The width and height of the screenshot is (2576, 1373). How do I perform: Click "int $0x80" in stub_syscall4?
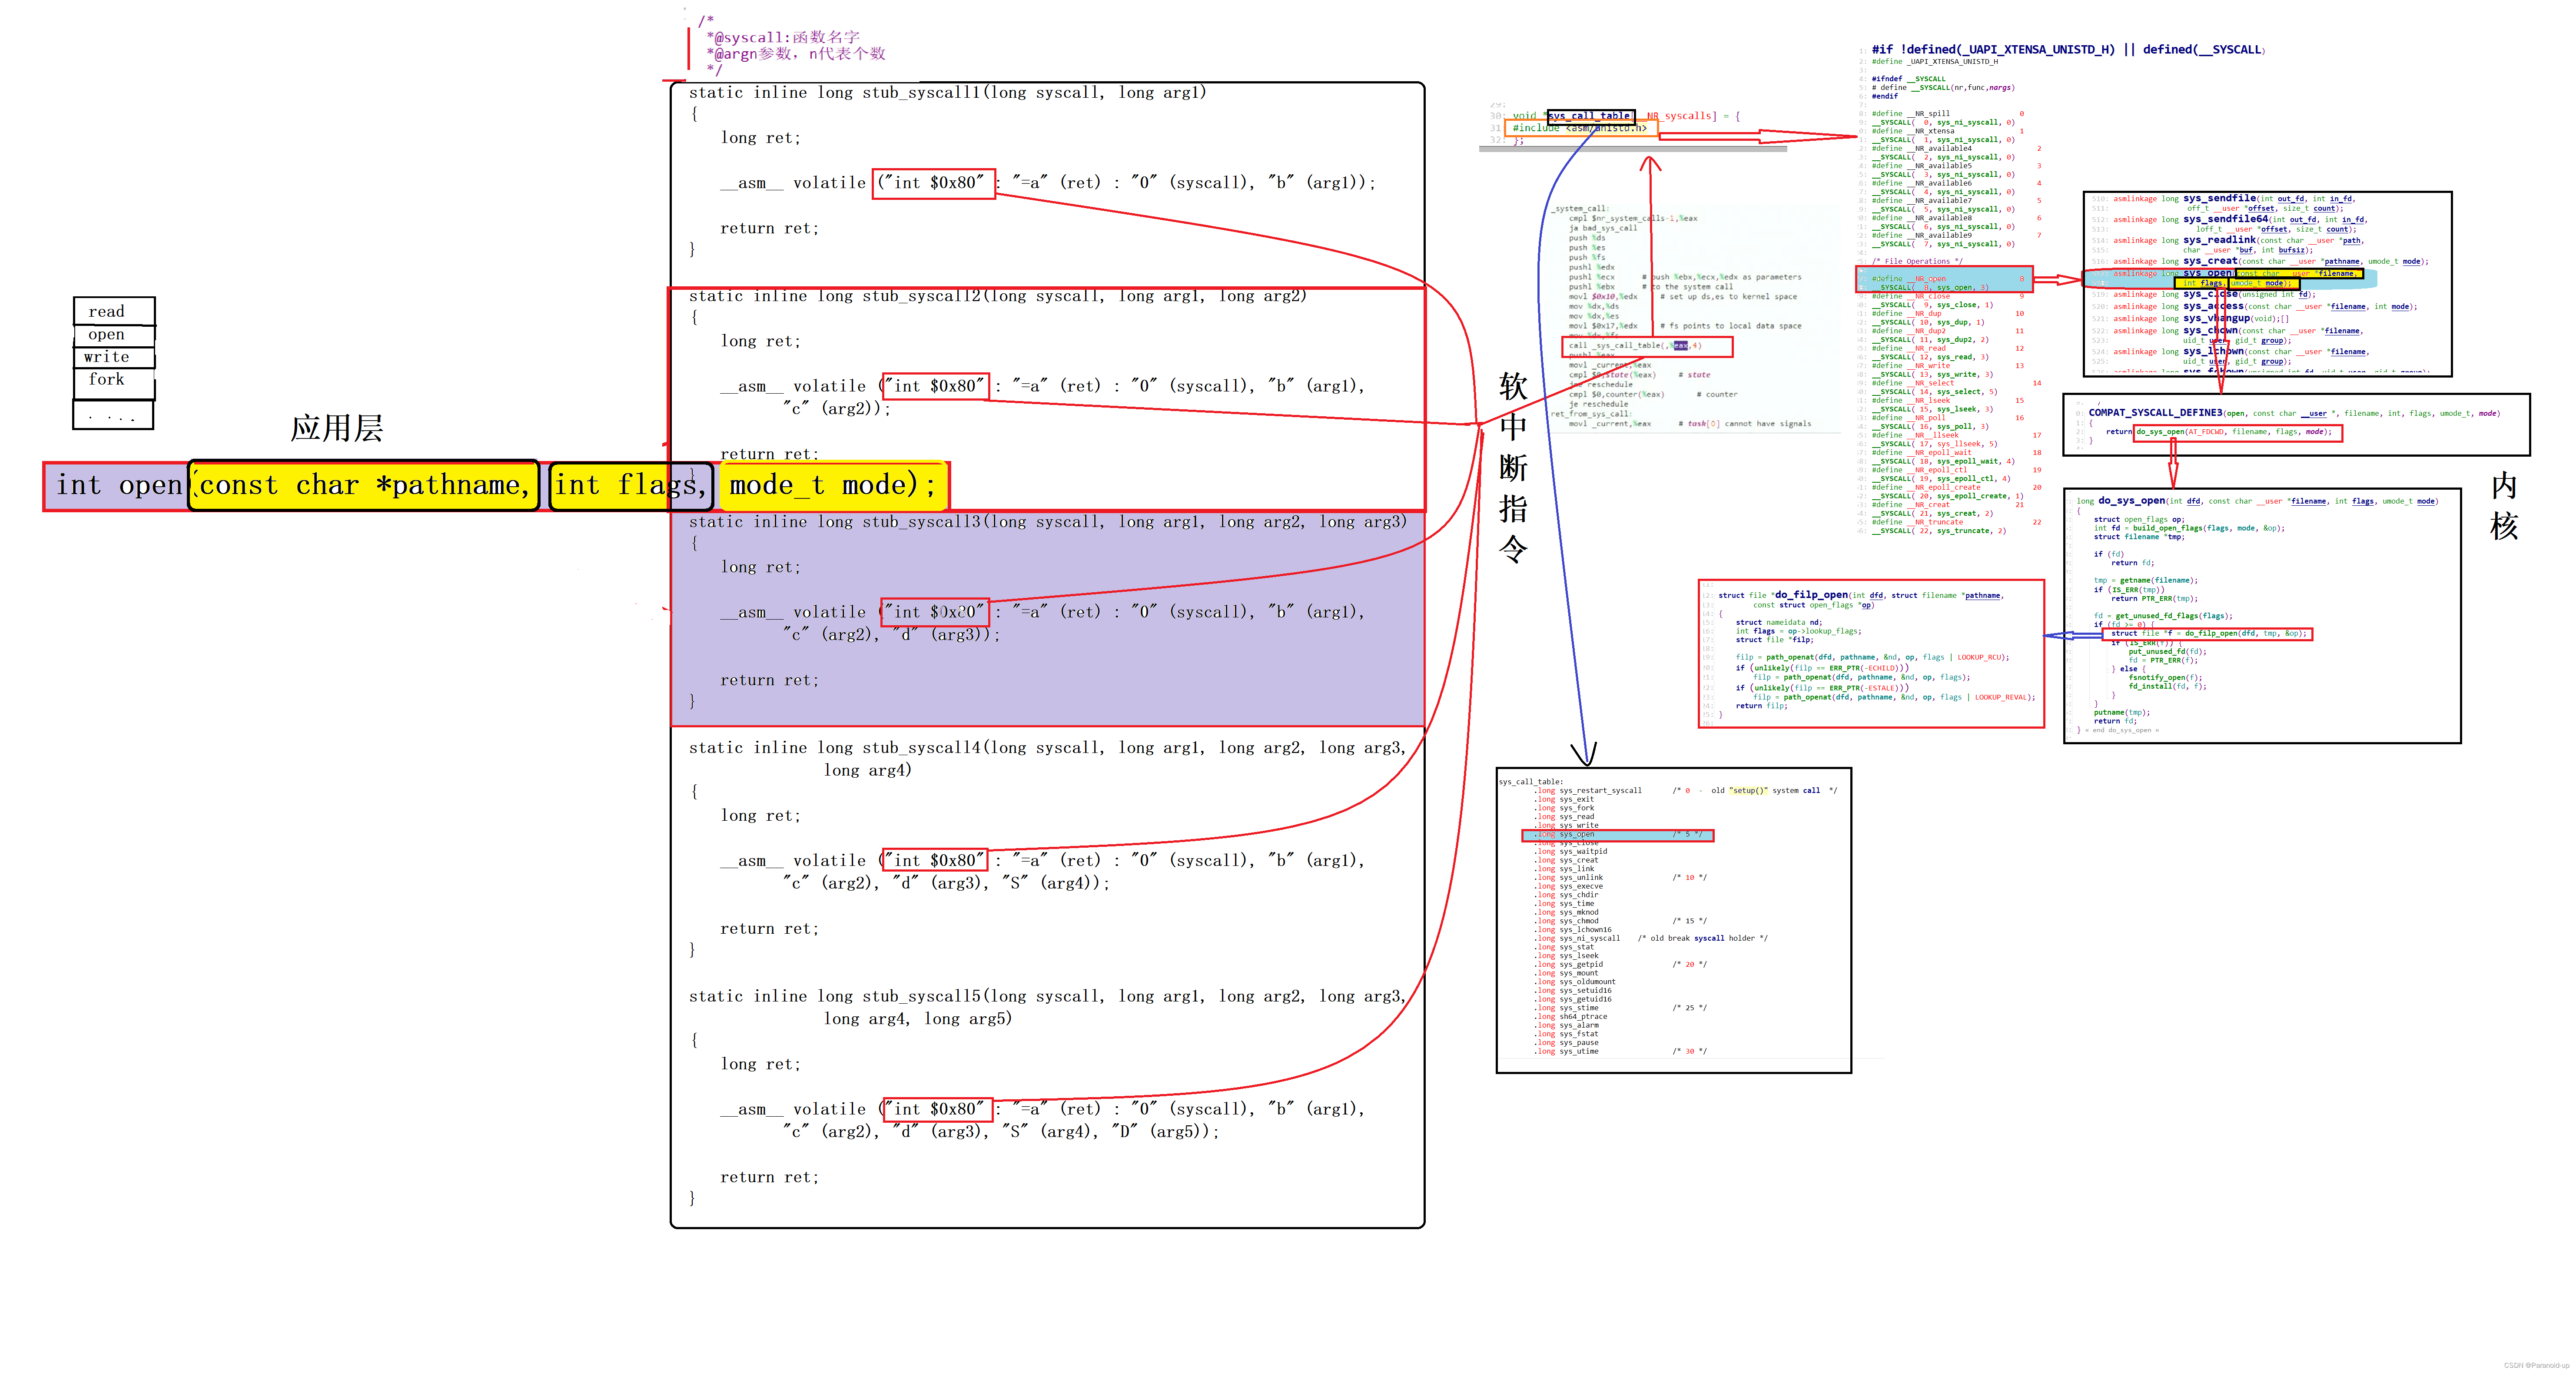[936, 860]
